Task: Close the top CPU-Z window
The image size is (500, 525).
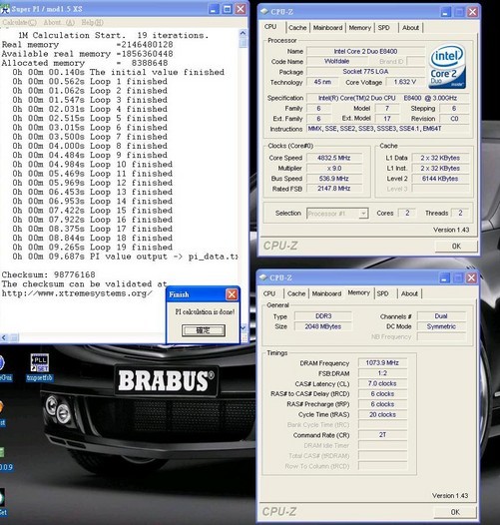Action: click(472, 12)
